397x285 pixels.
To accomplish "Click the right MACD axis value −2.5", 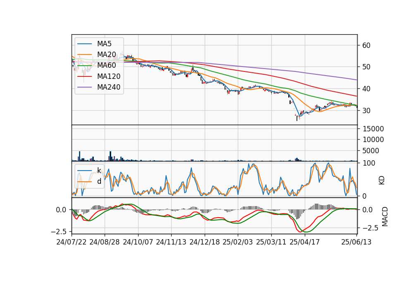I will (x=371, y=228).
